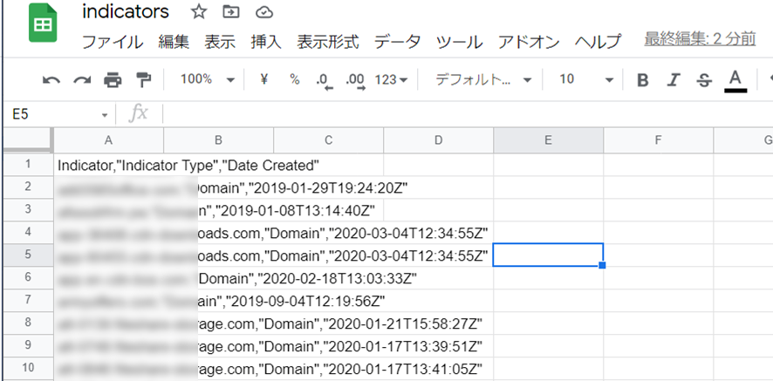
Task: Expand the name box E5 dropdown arrow
Action: tap(105, 115)
